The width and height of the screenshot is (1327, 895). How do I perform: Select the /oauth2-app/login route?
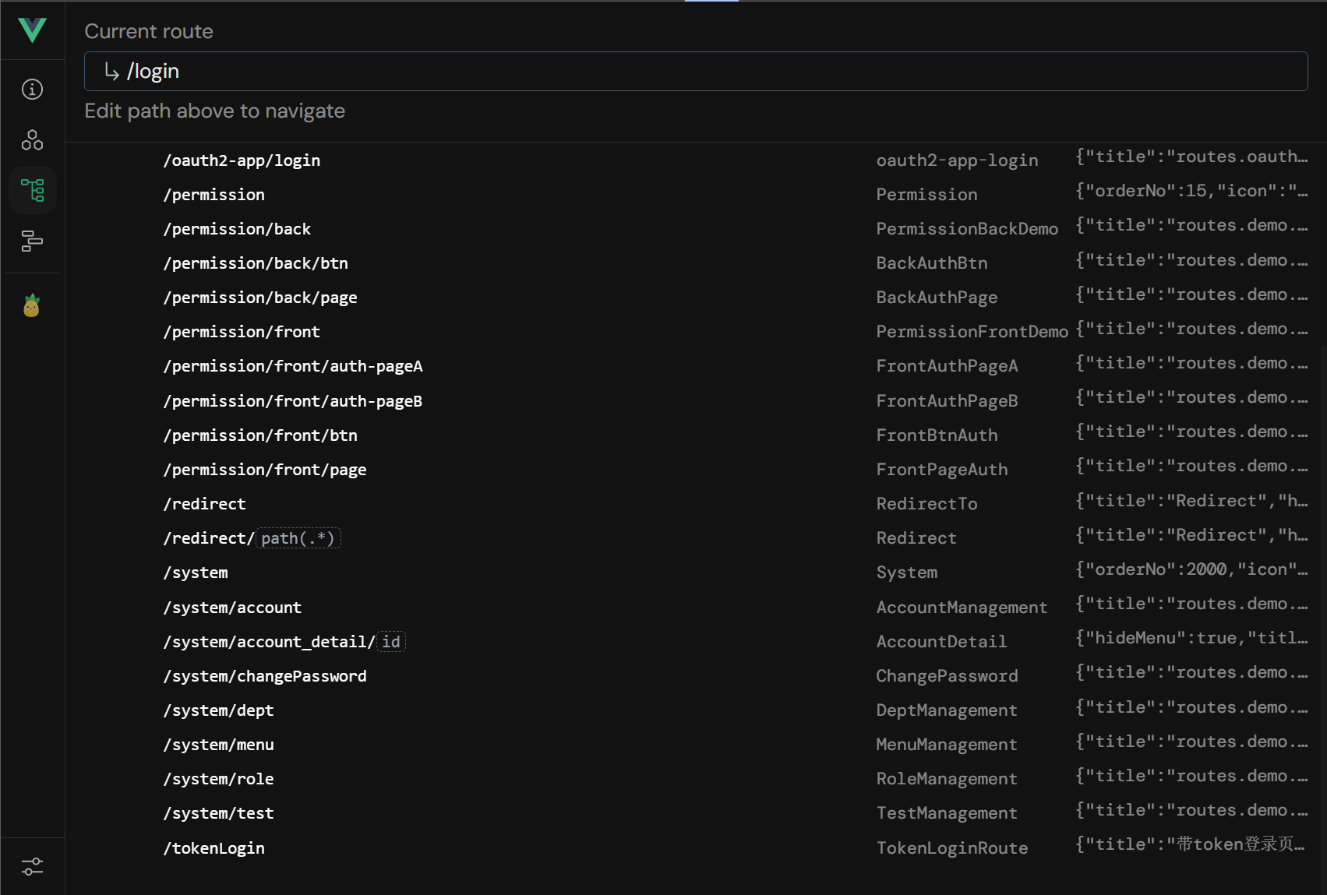(242, 160)
